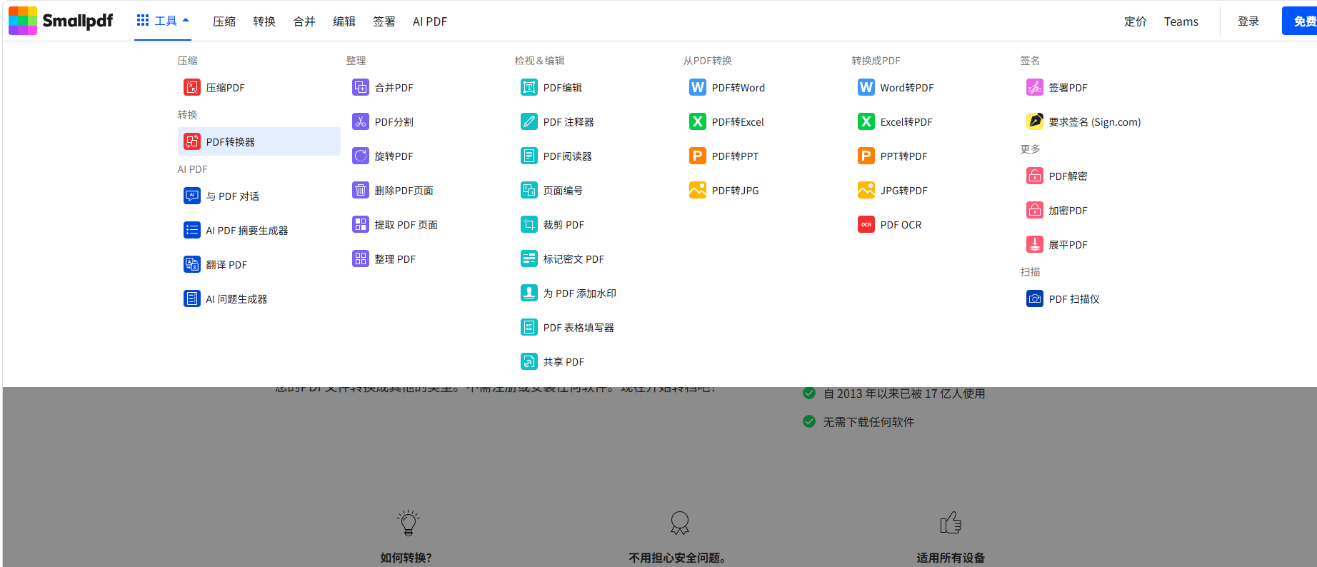Select 为 PDF 添加水印 tool
This screenshot has width=1317, height=567.
click(x=579, y=293)
